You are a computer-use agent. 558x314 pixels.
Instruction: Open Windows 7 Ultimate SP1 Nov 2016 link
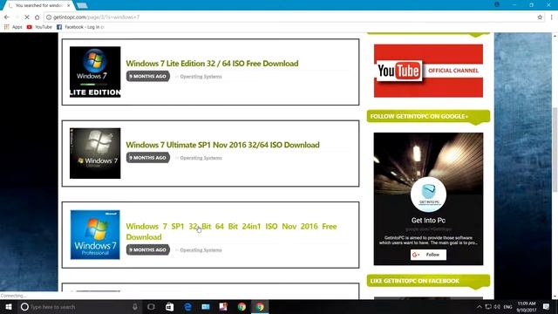click(223, 145)
